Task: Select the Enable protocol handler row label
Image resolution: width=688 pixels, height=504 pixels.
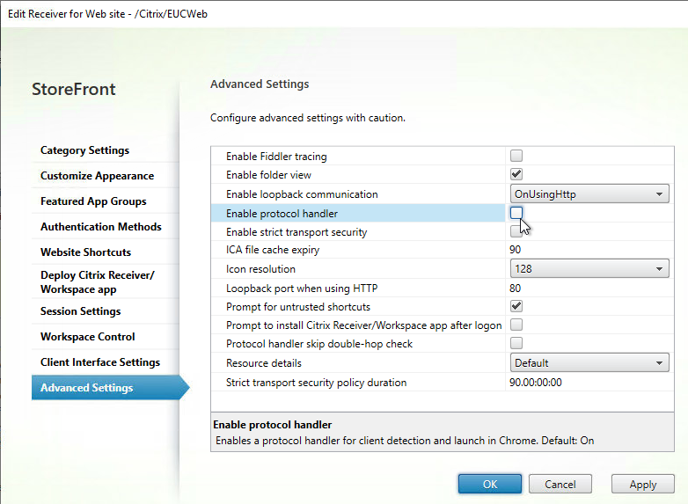Action: pos(282,214)
